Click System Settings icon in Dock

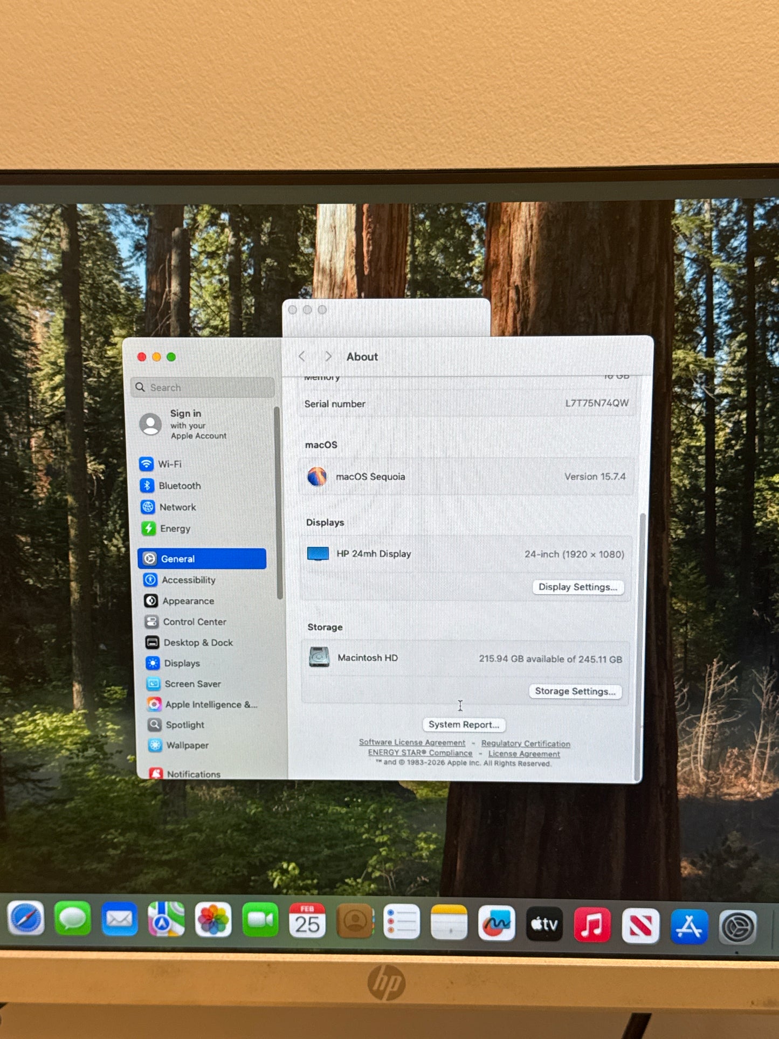click(x=738, y=928)
